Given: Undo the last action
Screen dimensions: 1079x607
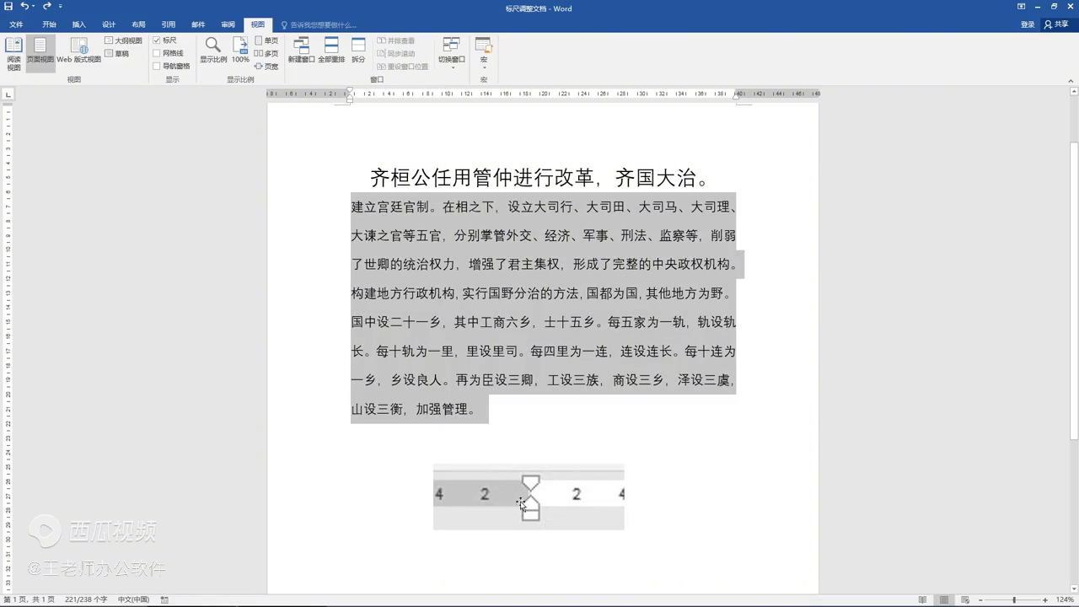Looking at the screenshot, I should [x=24, y=7].
